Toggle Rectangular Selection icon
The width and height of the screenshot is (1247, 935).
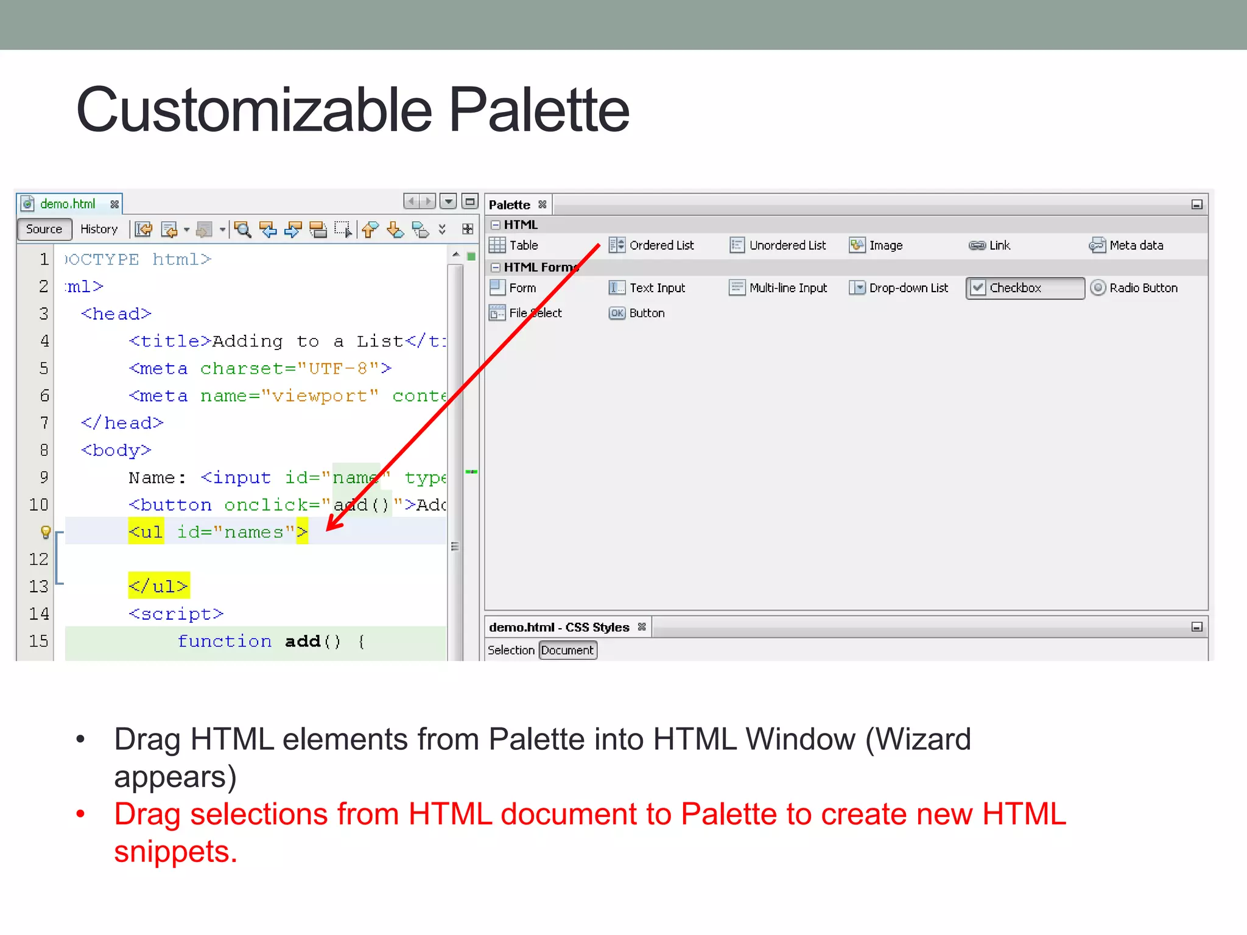coord(343,229)
